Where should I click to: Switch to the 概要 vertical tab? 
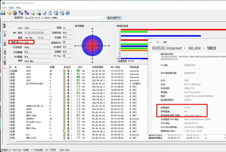[x=5, y=26]
